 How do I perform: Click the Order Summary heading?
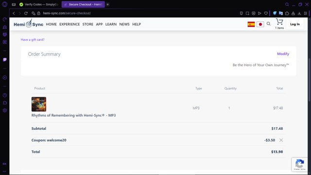point(44,54)
